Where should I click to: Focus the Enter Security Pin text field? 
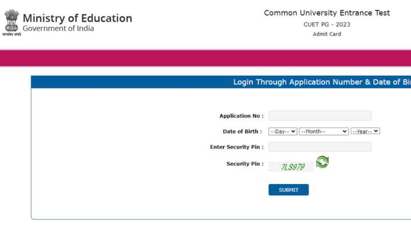click(x=320, y=147)
